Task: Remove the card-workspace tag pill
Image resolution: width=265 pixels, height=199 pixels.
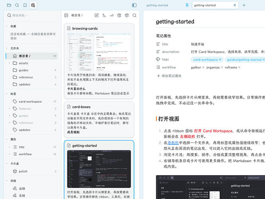Action: click(220, 60)
